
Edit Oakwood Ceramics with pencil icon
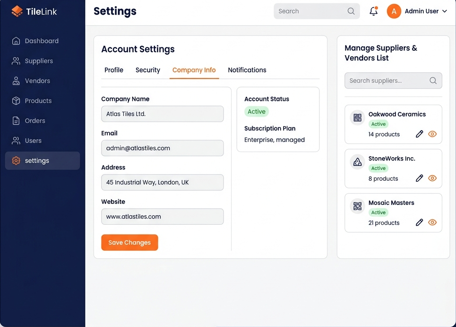tap(419, 134)
